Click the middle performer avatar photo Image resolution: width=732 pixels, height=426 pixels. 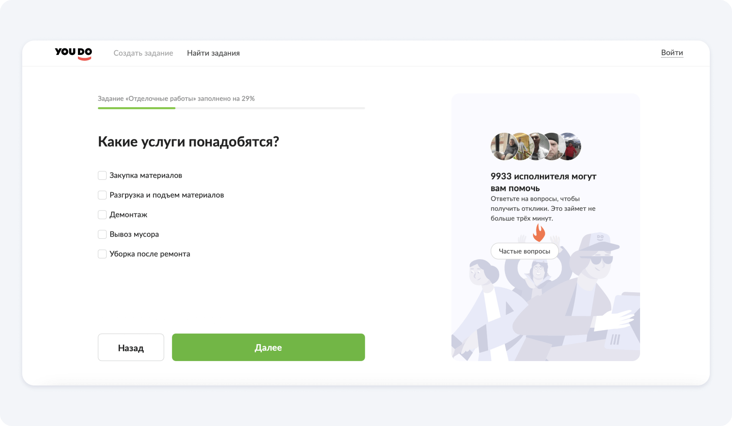pos(537,146)
